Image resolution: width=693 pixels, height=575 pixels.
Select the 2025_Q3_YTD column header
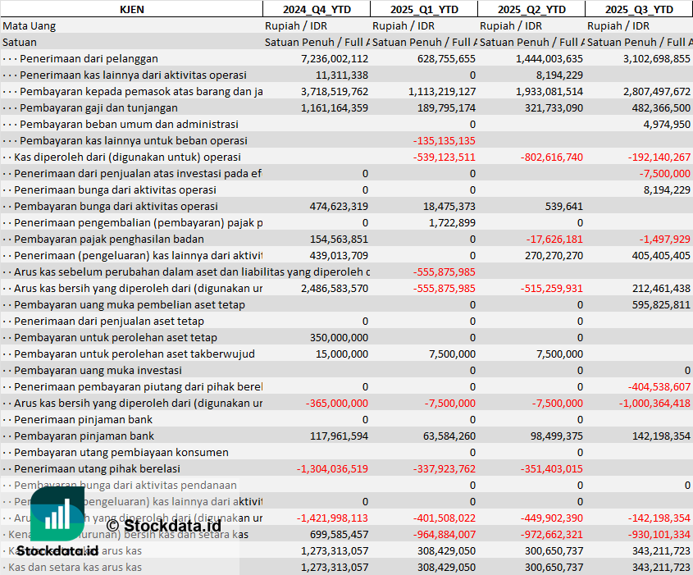(639, 9)
